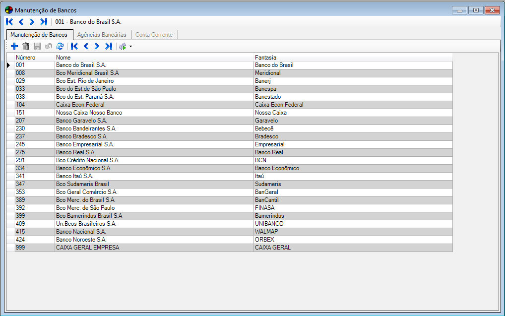
Task: Click the blue plus add record icon
Action: click(14, 46)
